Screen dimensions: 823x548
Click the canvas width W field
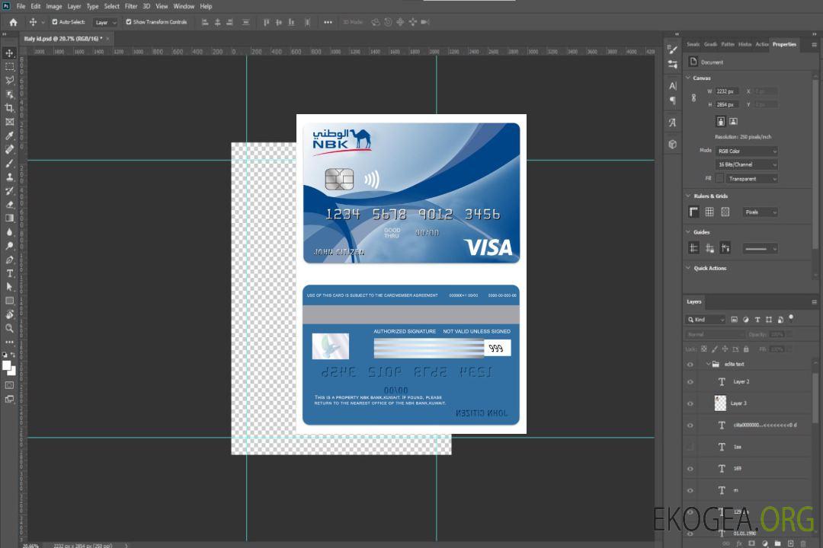tap(727, 91)
